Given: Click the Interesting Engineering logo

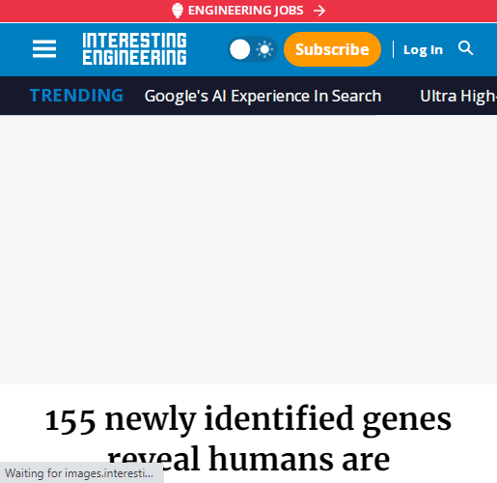Looking at the screenshot, I should coord(134,49).
